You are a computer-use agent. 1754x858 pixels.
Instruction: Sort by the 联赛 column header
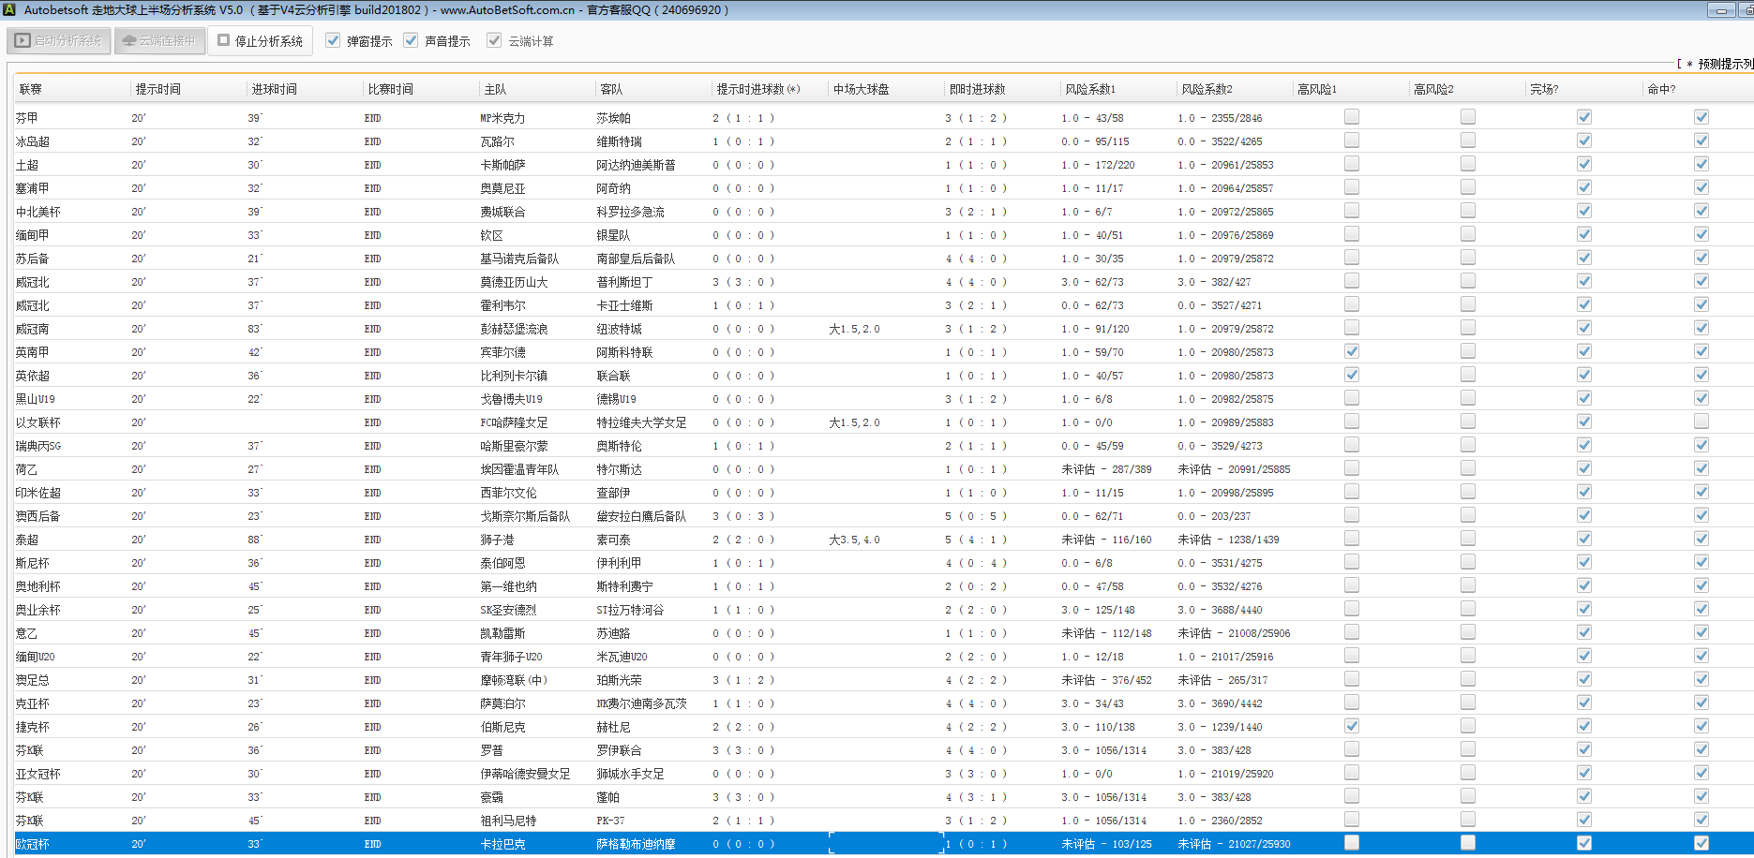pyautogui.click(x=31, y=89)
